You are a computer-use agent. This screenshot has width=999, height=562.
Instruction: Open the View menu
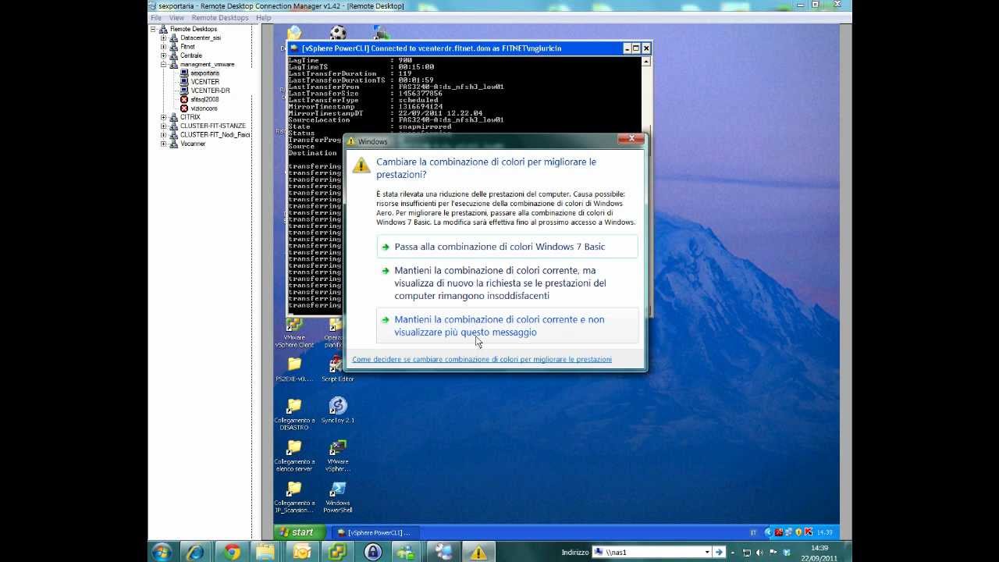[x=177, y=17]
